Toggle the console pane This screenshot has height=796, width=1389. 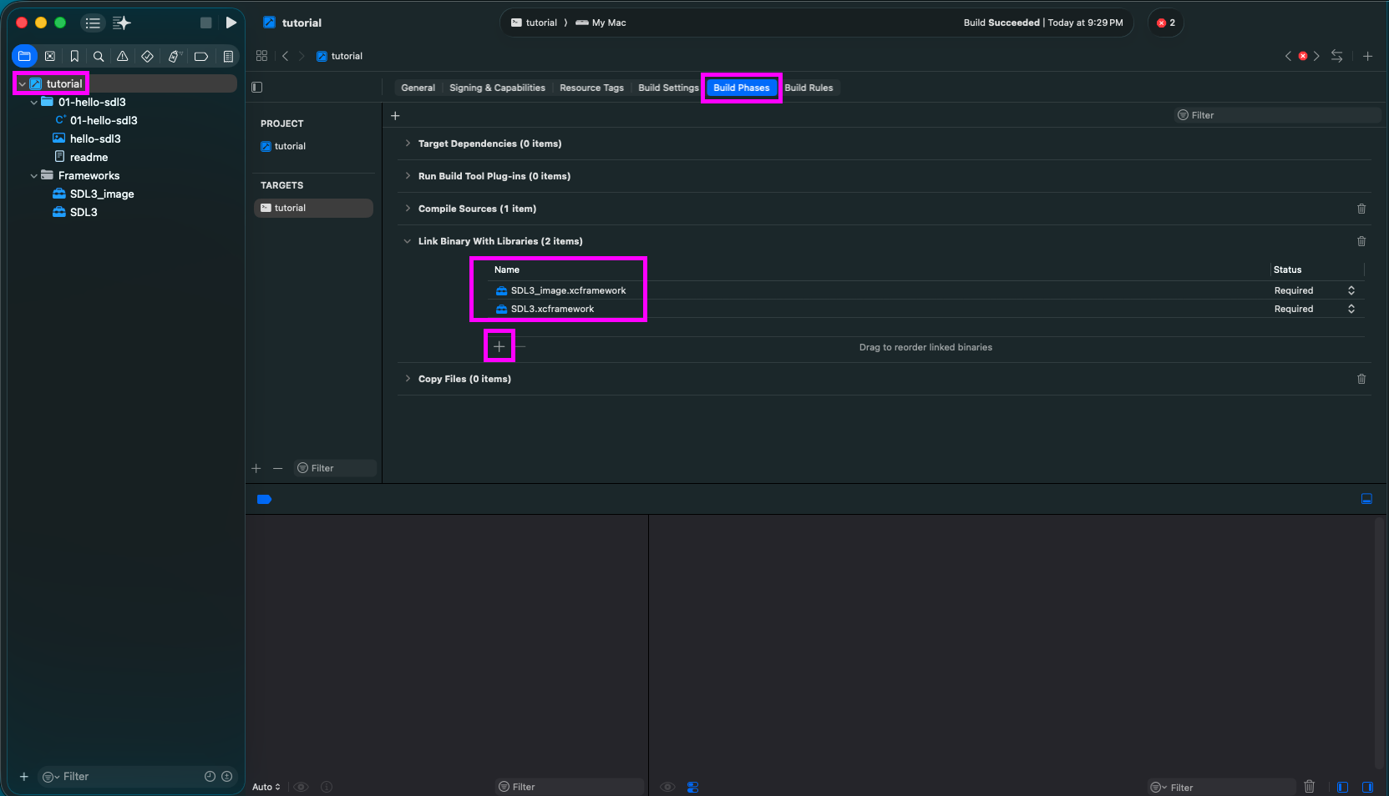(x=1367, y=787)
